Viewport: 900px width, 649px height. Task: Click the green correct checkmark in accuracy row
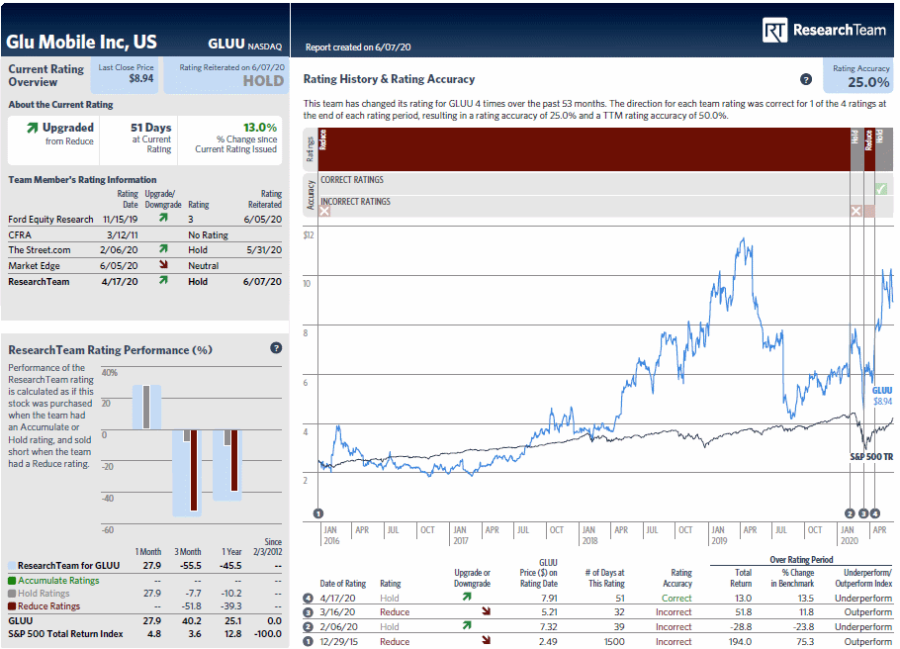tap(881, 189)
